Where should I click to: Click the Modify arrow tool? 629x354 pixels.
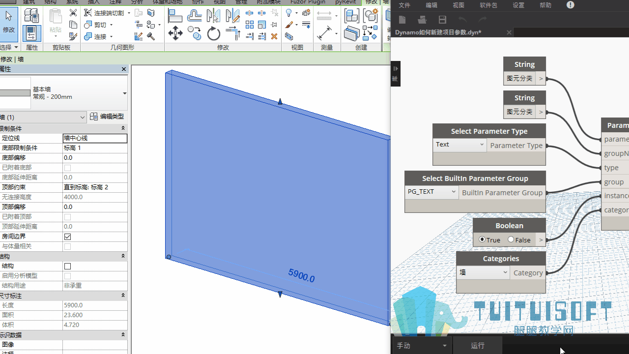coord(9,22)
